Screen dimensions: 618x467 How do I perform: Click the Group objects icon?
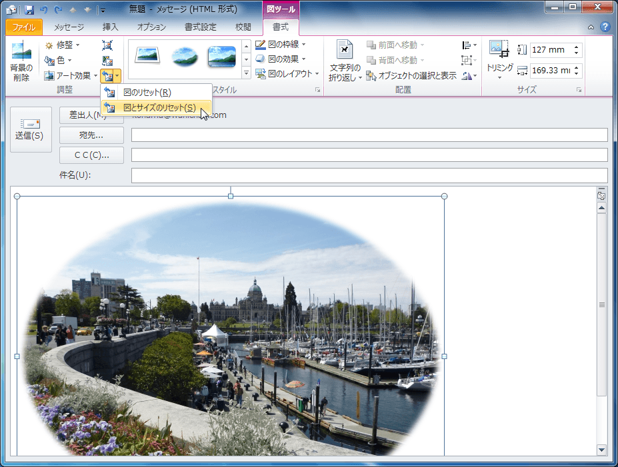[x=469, y=60]
